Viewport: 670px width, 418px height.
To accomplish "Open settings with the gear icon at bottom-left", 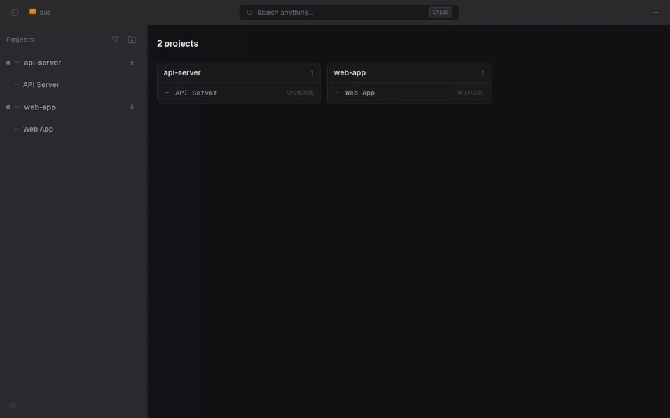I will coord(12,405).
